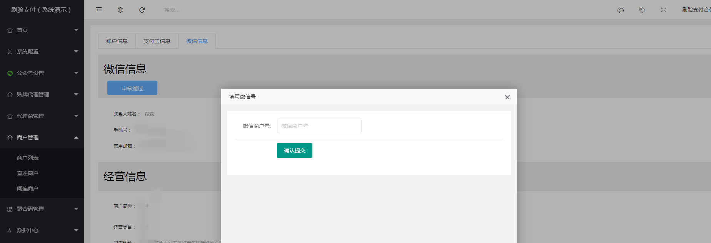Click the 代理商管理 house icon

pos(10,116)
